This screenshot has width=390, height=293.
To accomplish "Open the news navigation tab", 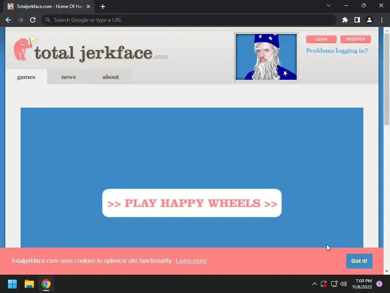I will (69, 77).
